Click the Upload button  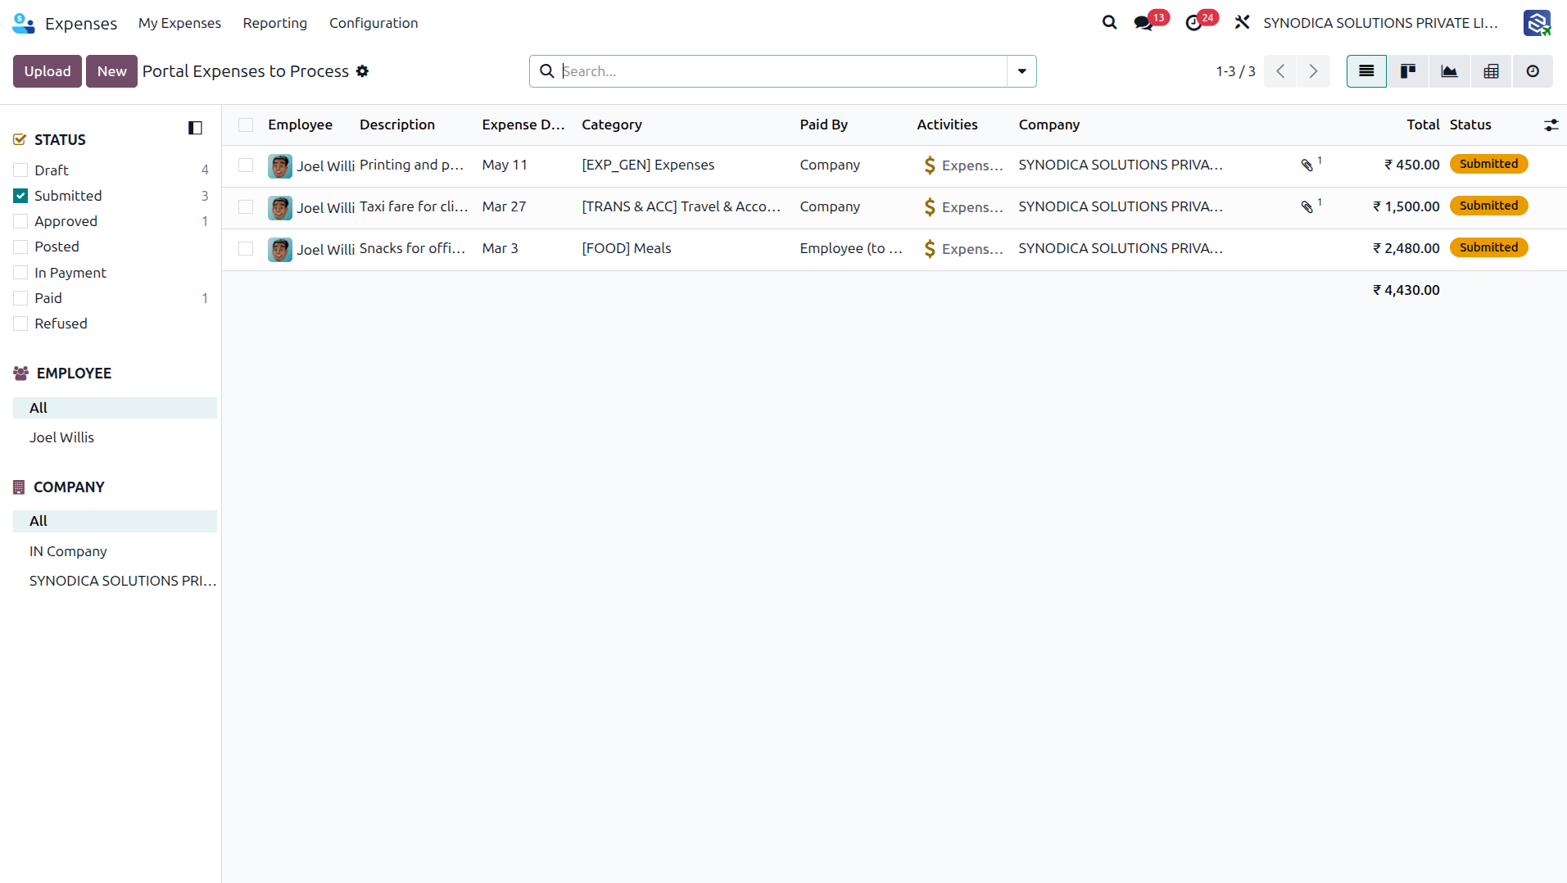pos(48,71)
